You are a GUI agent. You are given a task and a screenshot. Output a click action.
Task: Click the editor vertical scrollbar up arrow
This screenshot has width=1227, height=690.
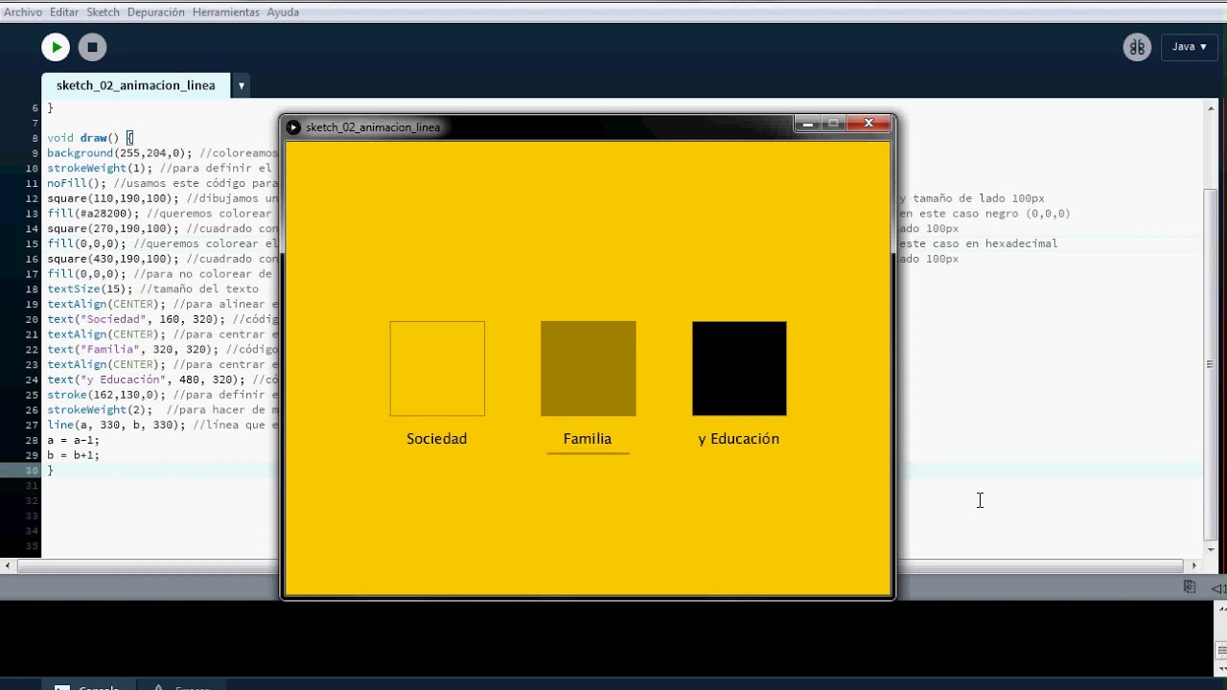pyautogui.click(x=1212, y=107)
